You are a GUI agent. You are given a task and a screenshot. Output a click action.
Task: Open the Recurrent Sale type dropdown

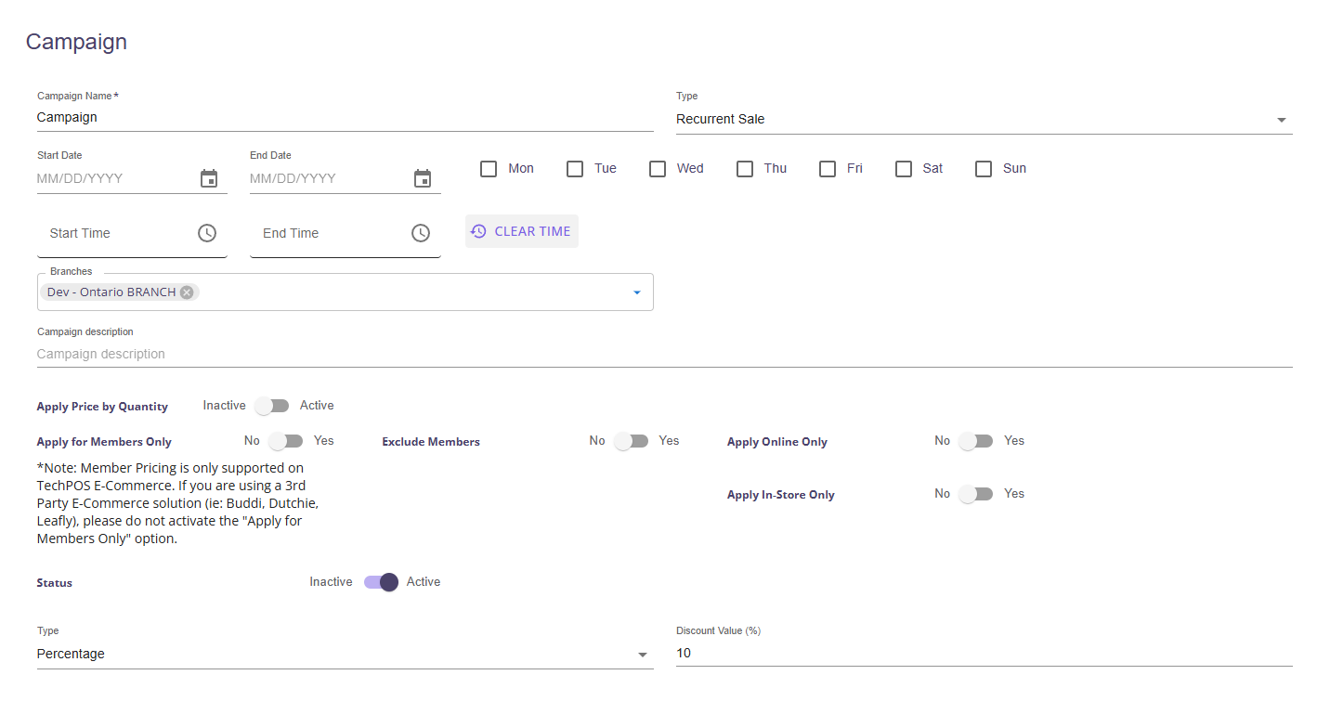[984, 119]
